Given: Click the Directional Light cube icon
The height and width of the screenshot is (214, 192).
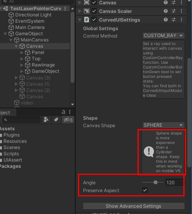Looking at the screenshot, I should click(x=11, y=15).
